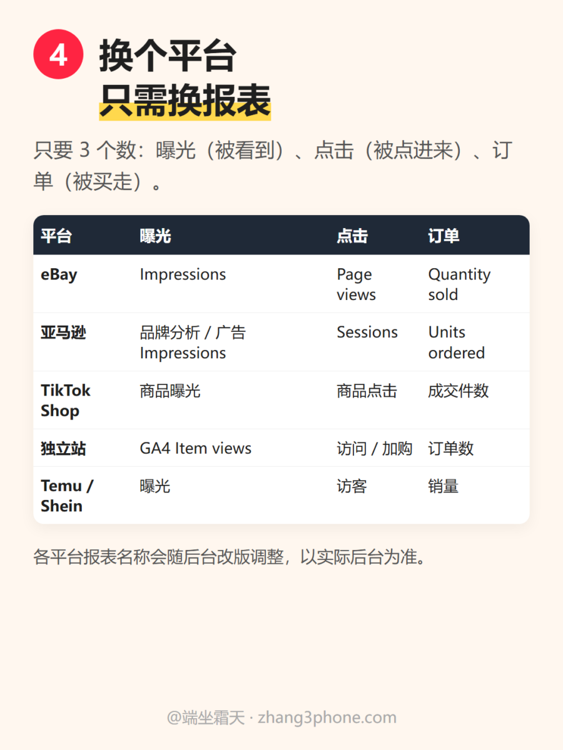
Task: Click the '访客' cell
Action: pyautogui.click(x=352, y=486)
